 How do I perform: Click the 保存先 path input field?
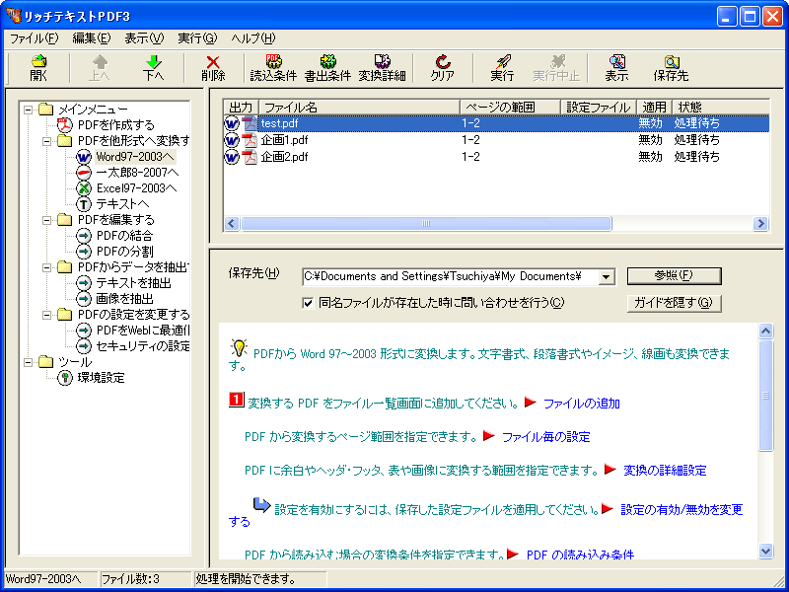[451, 277]
